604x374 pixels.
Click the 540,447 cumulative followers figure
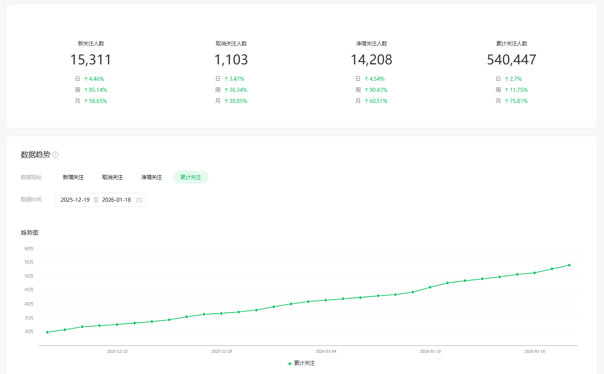511,60
